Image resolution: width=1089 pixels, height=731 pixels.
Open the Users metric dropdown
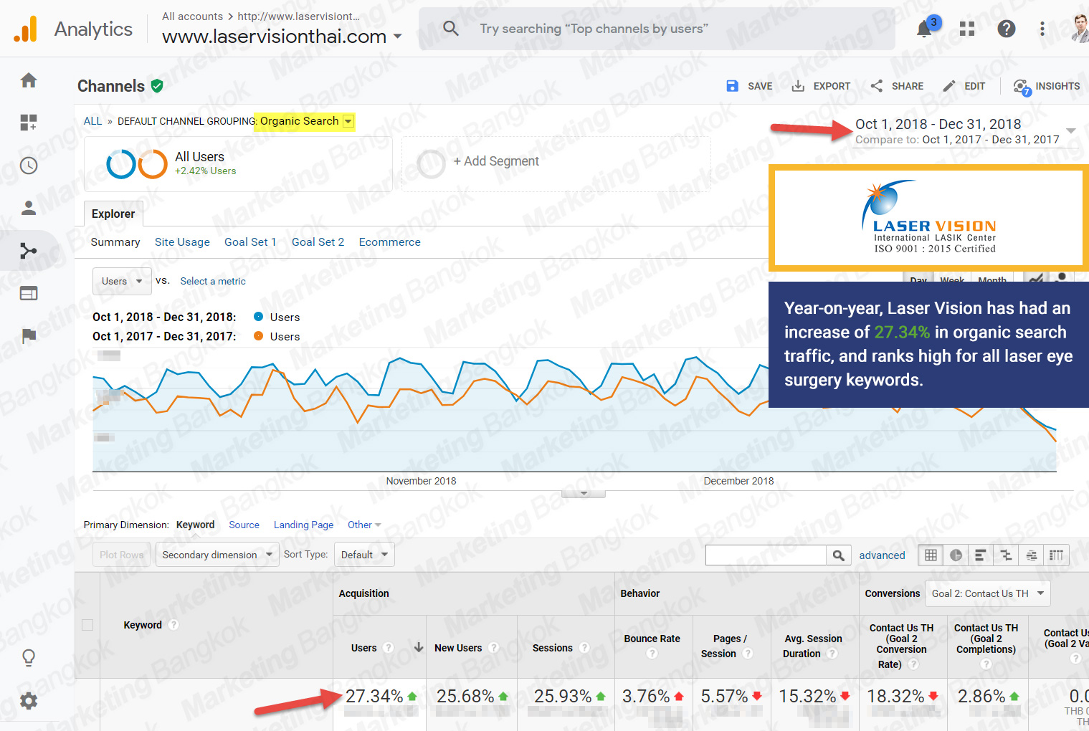click(122, 281)
